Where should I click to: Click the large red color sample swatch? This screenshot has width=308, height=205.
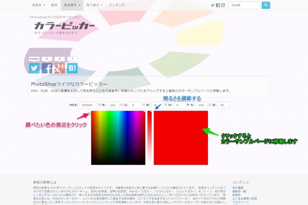point(180,138)
